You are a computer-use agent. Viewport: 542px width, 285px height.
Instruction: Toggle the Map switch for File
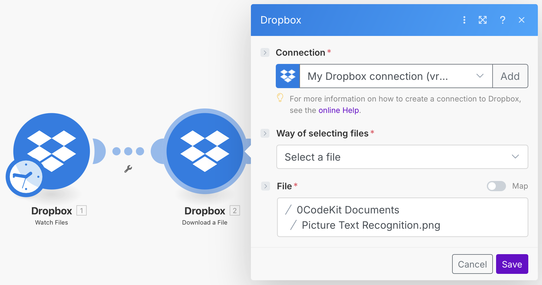click(496, 186)
